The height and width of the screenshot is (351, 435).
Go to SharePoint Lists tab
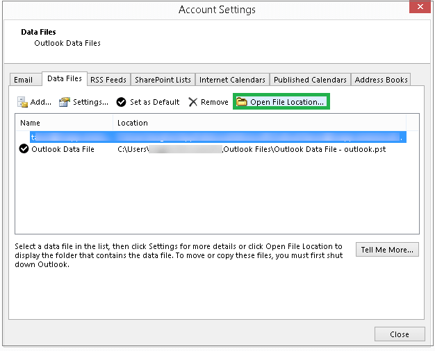pos(163,80)
